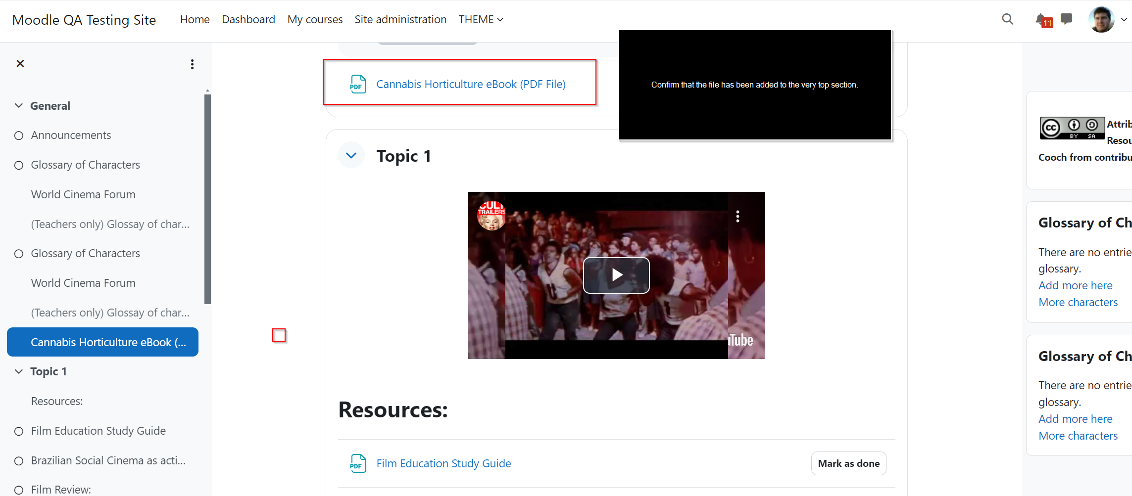1132x496 pixels.
Task: Collapse the Topic 1 section in course index
Action: tap(19, 371)
